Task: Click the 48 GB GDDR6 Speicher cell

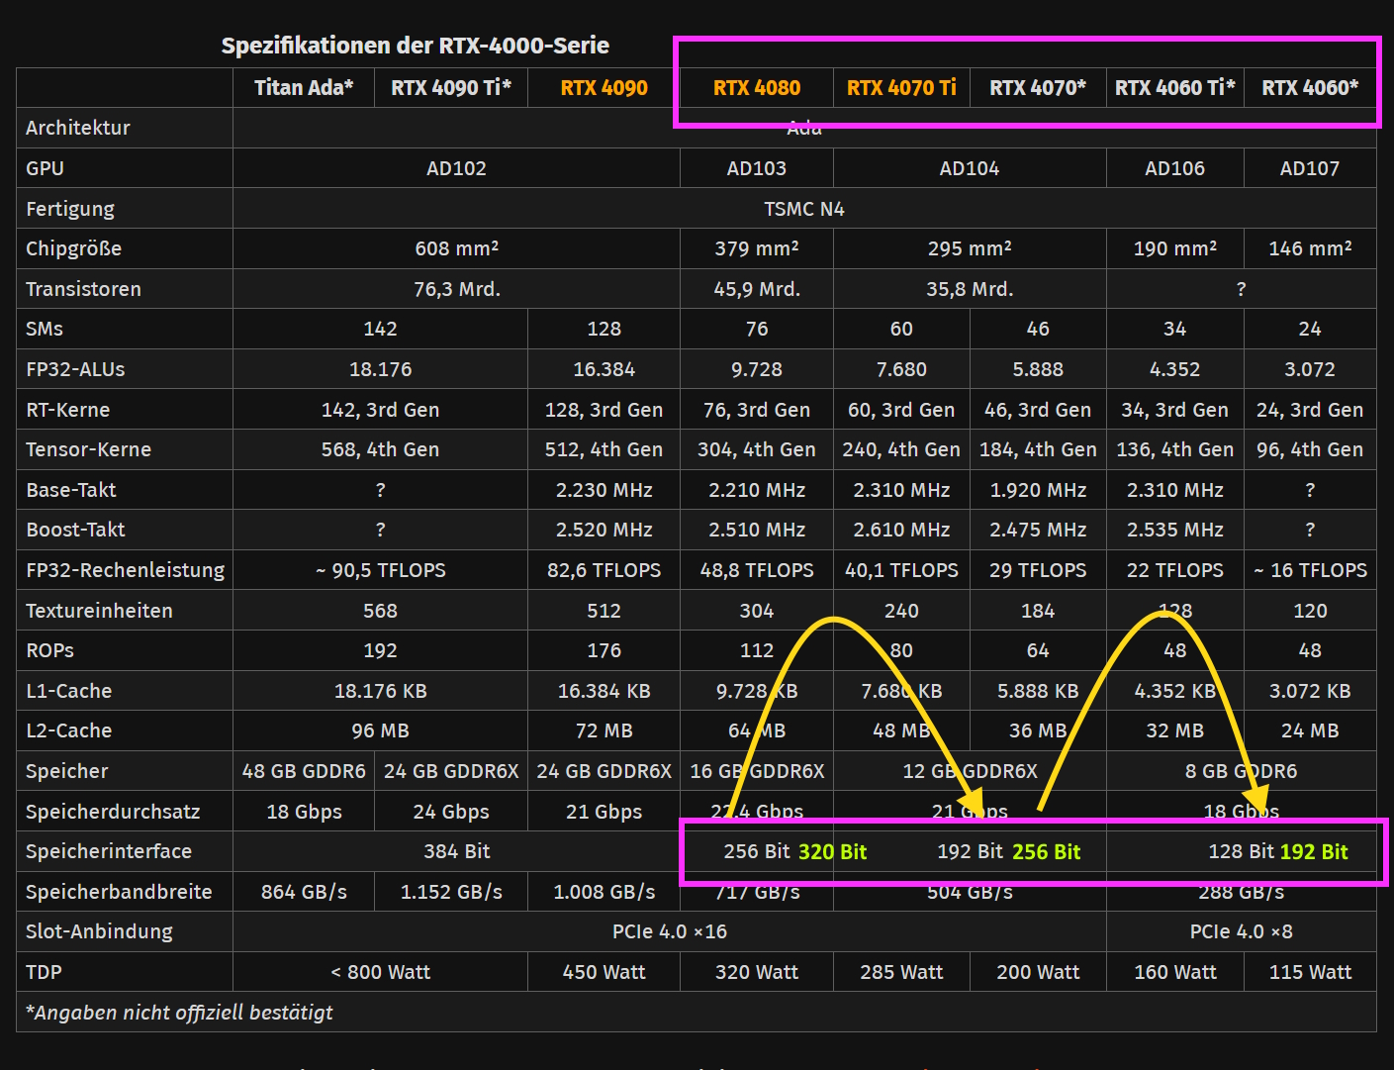Action: click(304, 771)
